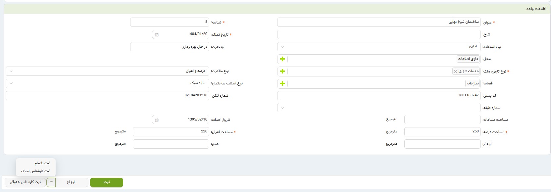Choose ثبت کارشناس املاک menu option

(36, 171)
